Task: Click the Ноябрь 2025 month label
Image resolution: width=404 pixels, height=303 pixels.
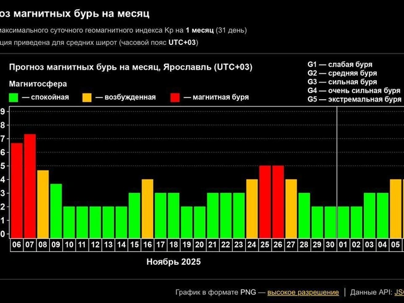Action: pos(174,262)
